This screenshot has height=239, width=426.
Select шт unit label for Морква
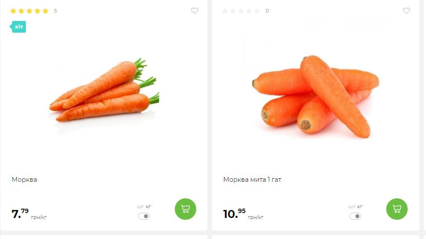(140, 207)
